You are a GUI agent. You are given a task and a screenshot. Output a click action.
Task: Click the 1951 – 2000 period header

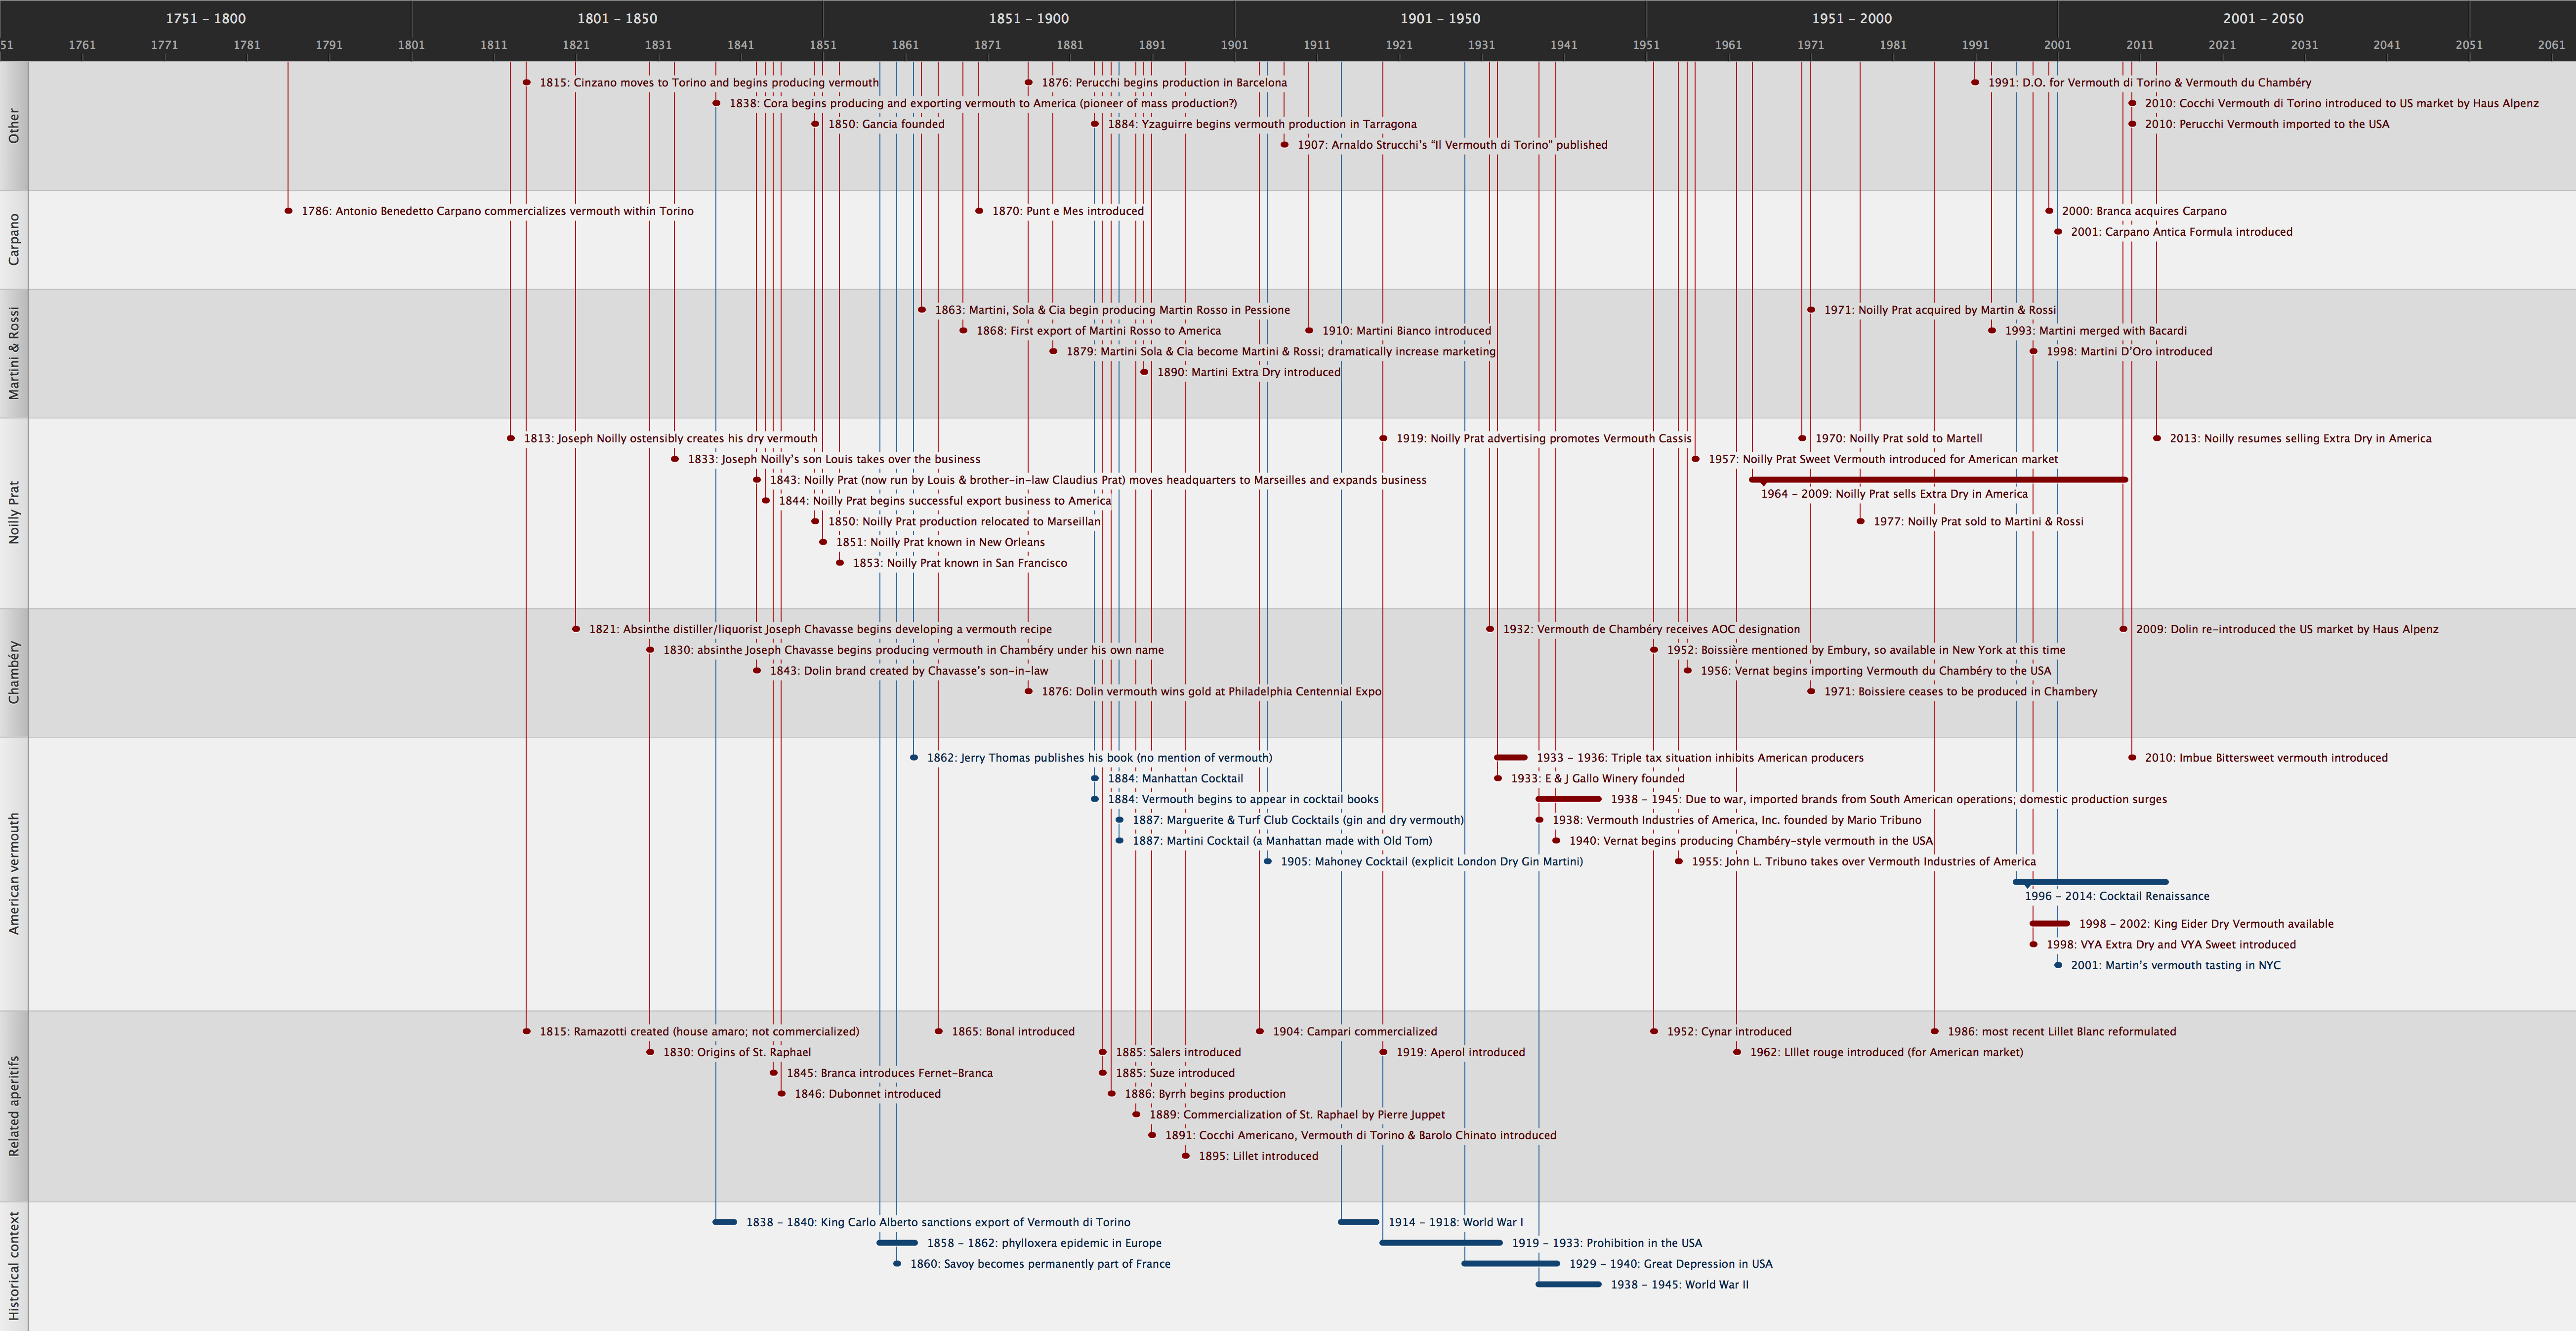click(x=1852, y=18)
